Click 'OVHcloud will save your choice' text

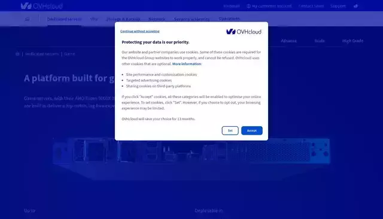tap(158, 119)
